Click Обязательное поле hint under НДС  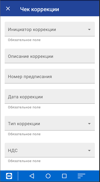click(24, 161)
